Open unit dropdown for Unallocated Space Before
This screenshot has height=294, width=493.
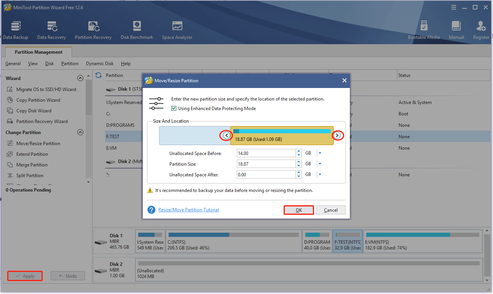tap(320, 153)
